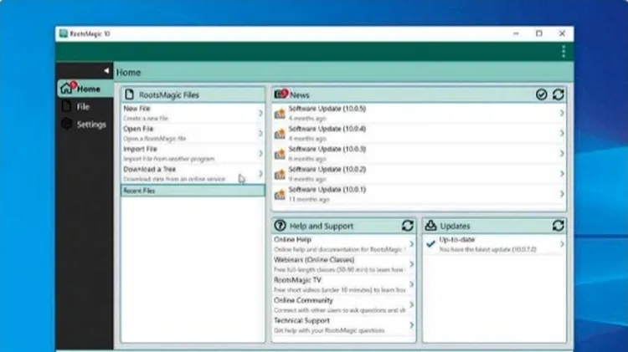Open Software Update (10.0.2) news item
Screen dimensions: 628x352
point(419,174)
